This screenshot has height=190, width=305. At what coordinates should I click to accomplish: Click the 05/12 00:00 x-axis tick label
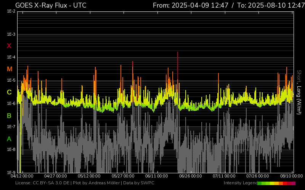pos(89,176)
